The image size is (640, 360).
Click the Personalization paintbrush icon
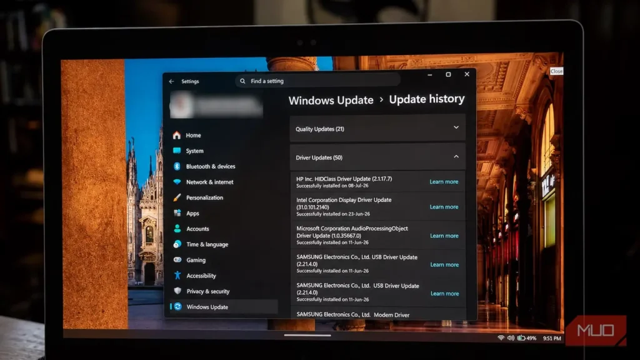(x=177, y=197)
